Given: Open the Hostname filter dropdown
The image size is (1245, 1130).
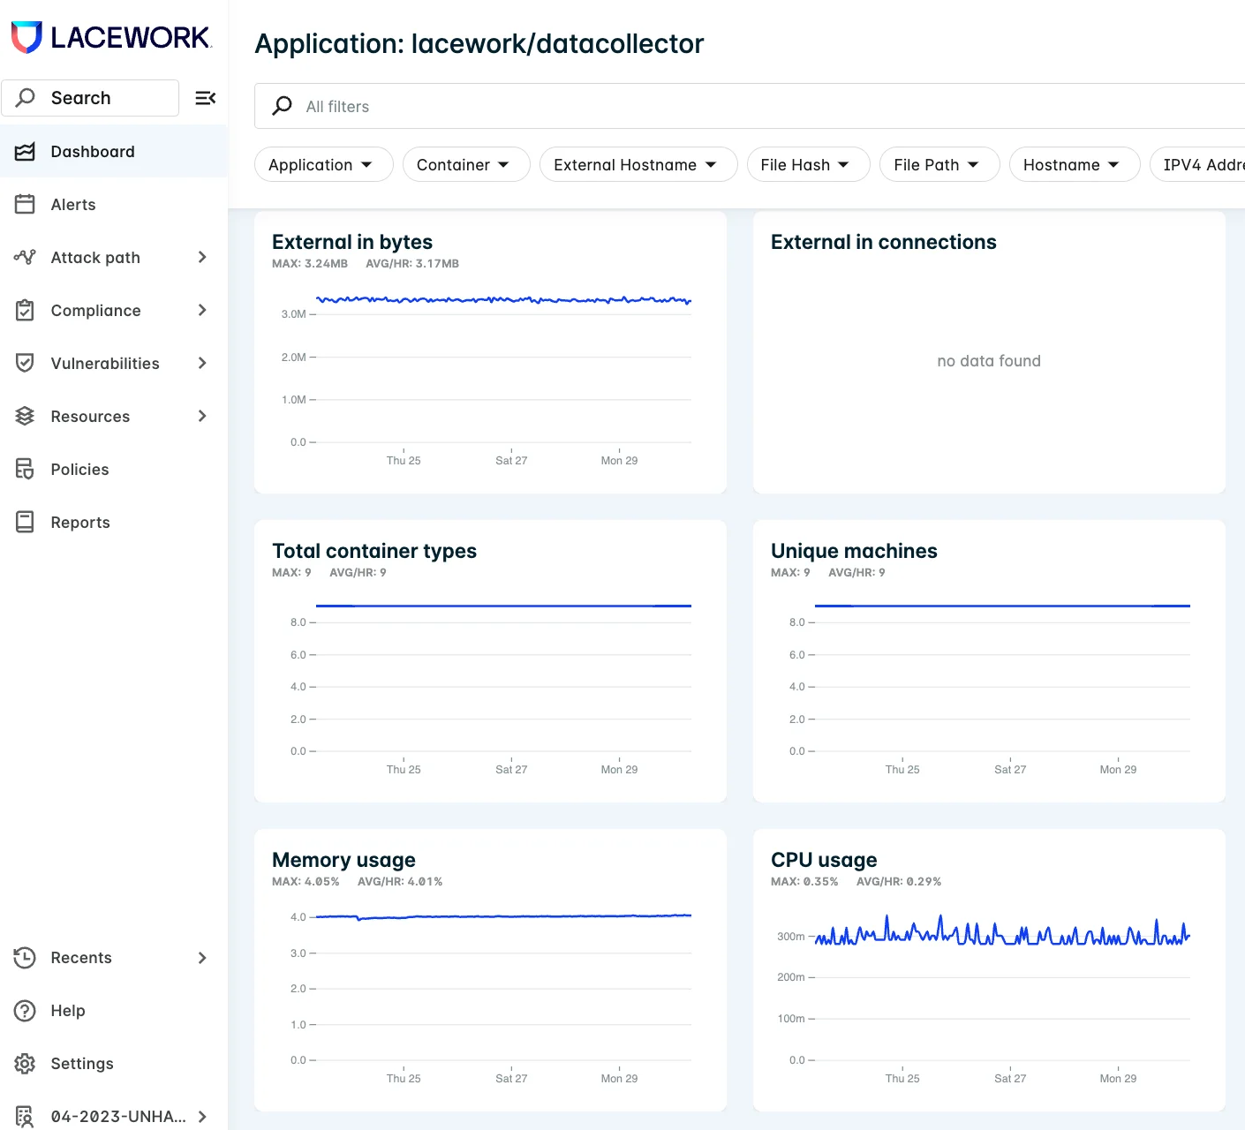Looking at the screenshot, I should tap(1075, 164).
